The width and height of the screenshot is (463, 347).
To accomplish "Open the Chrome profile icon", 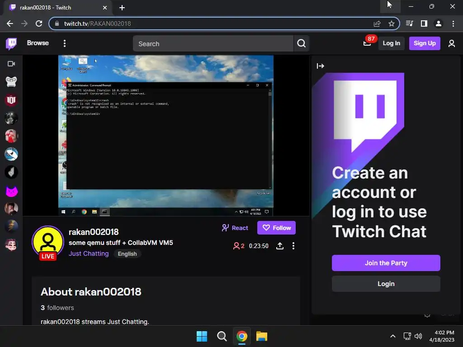I will pyautogui.click(x=439, y=23).
